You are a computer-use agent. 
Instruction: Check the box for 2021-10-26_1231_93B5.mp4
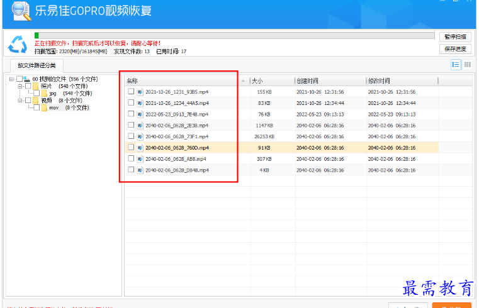pos(131,91)
